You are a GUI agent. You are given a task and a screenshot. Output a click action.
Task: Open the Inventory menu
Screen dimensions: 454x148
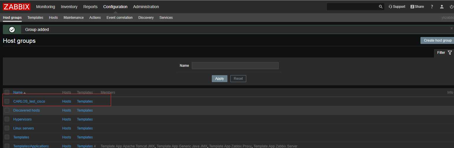pos(69,7)
